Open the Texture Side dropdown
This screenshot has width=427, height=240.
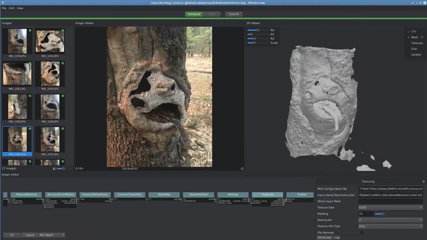(391, 208)
